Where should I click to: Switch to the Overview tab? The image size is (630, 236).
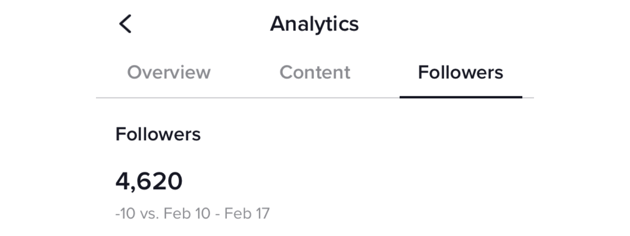coord(169,72)
